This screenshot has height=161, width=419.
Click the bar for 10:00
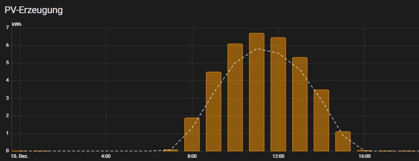point(235,97)
